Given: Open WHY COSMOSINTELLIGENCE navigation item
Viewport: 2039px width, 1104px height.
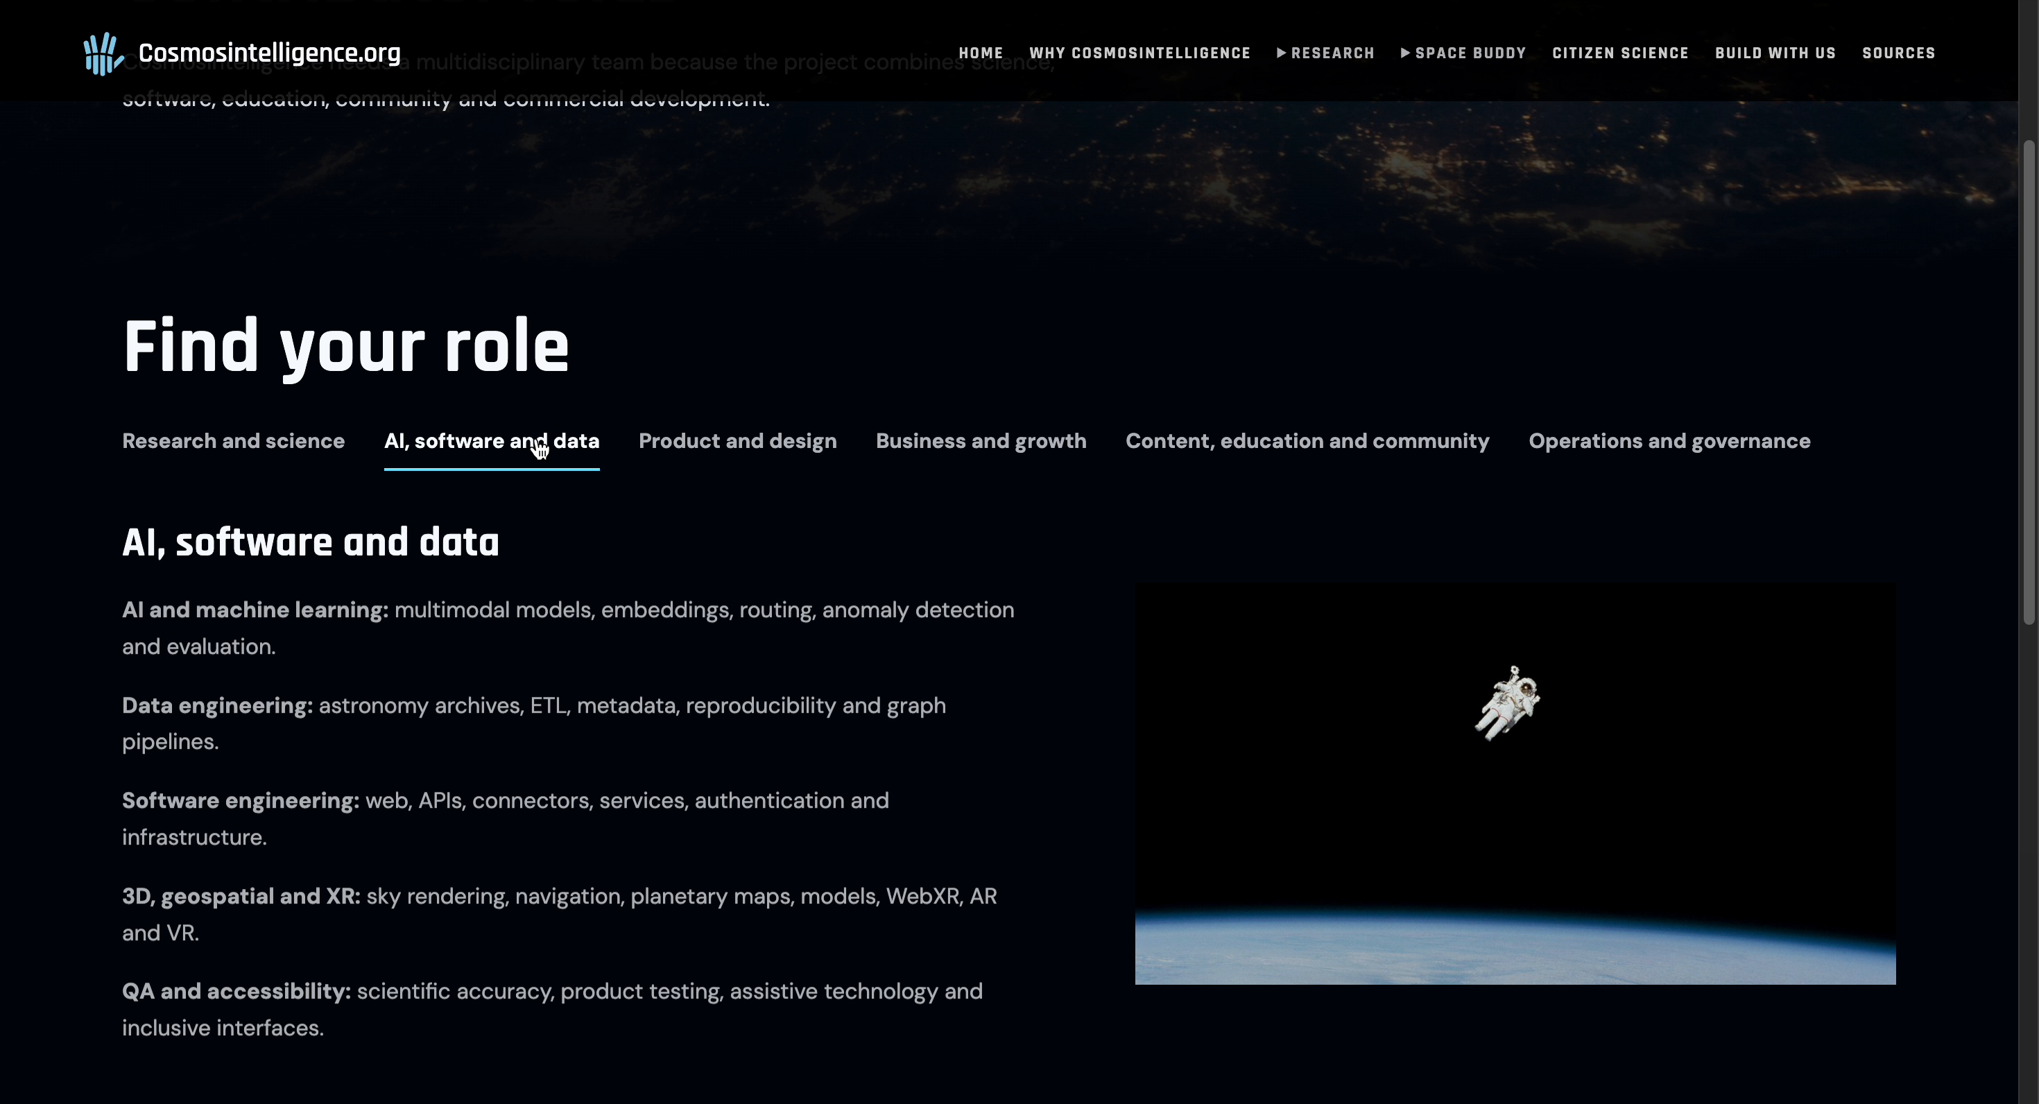Looking at the screenshot, I should point(1139,53).
